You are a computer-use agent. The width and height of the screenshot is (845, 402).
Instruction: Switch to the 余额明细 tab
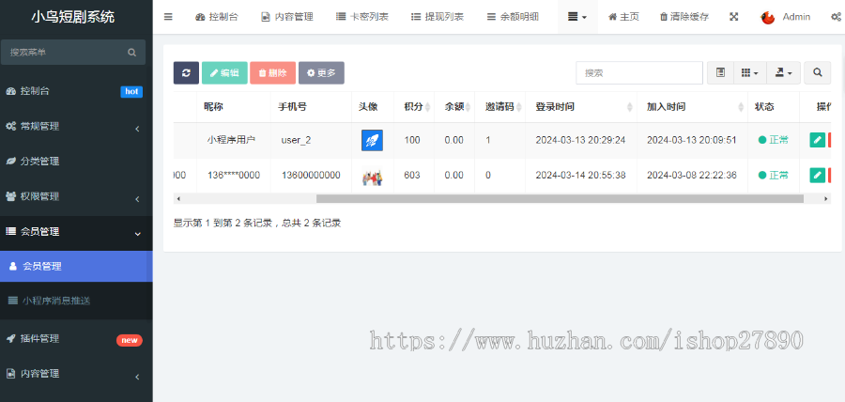(513, 17)
